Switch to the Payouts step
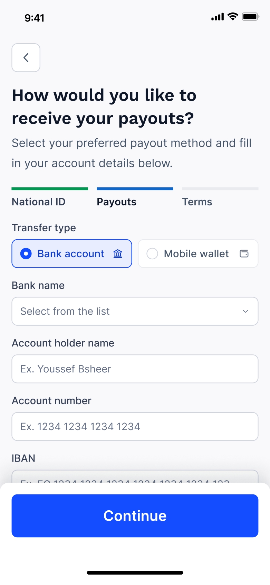Viewport: 270px width, 585px height. coord(117,202)
